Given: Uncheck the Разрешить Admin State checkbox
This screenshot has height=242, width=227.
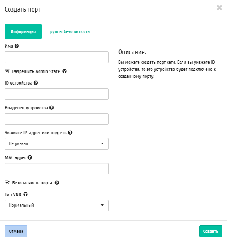Looking at the screenshot, I should [x=7, y=71].
